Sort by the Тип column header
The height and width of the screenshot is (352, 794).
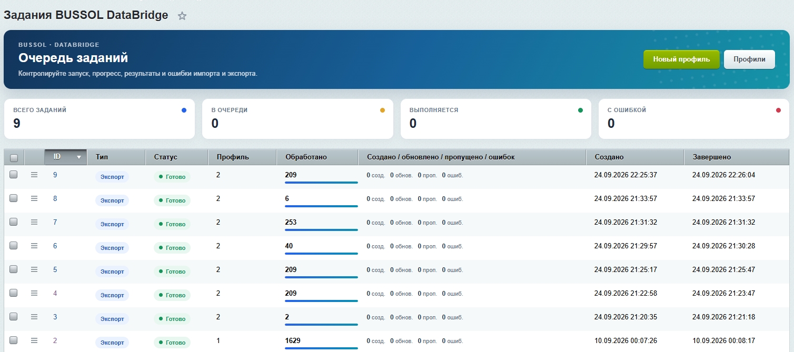116,157
